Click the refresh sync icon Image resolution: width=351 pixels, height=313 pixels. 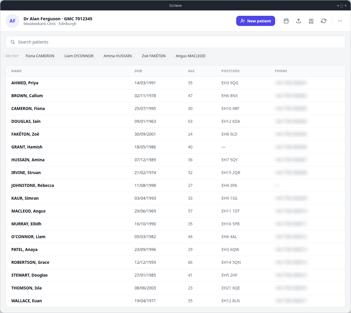[x=323, y=21]
